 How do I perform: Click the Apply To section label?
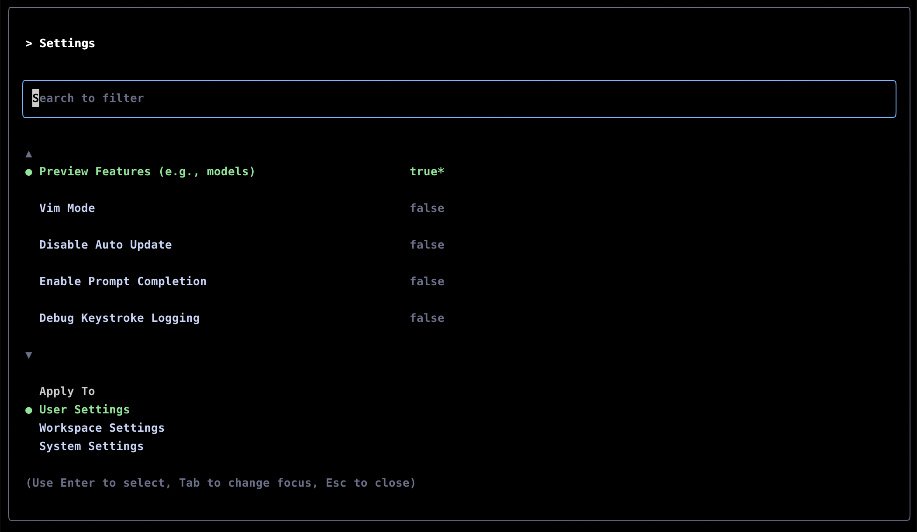pos(67,392)
